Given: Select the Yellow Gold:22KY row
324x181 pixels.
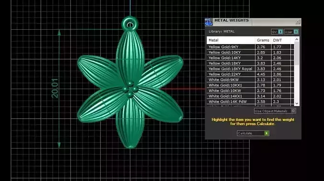Looking at the screenshot, I should (250, 74).
